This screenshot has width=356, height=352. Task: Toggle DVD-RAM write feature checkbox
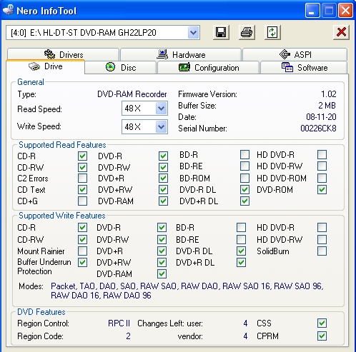coord(162,273)
